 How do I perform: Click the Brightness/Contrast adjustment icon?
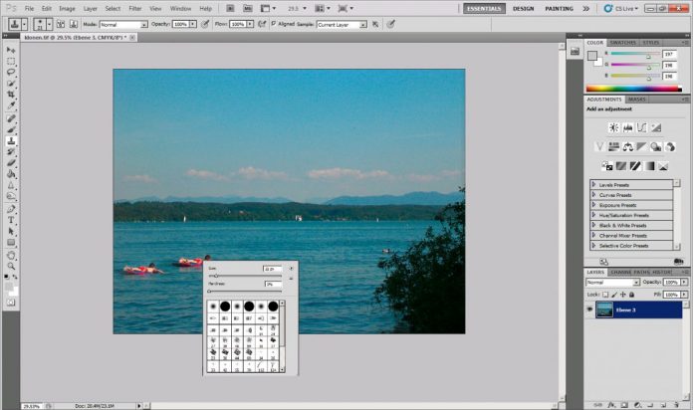614,127
